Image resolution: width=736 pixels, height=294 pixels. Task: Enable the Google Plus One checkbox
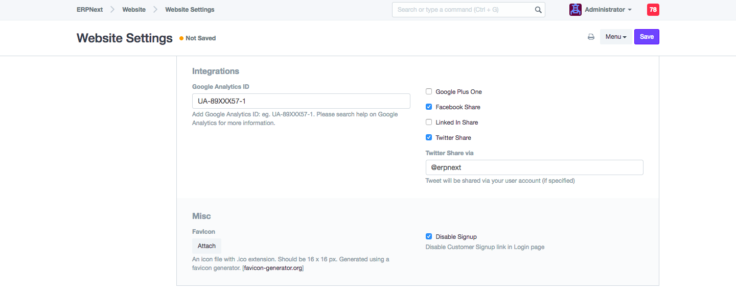click(x=429, y=92)
